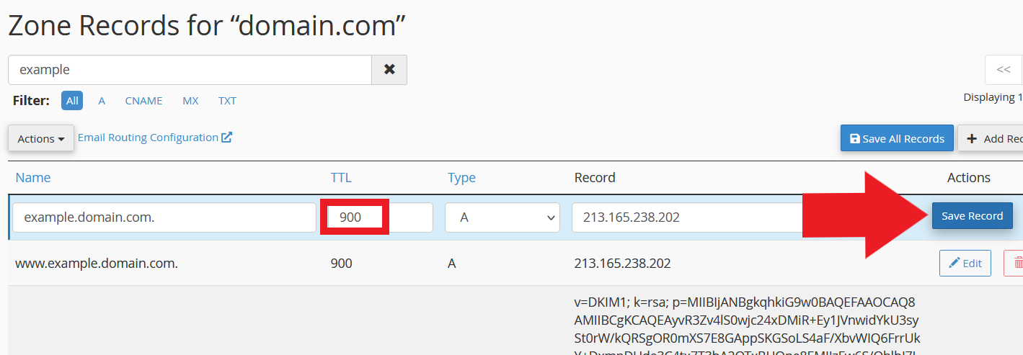Click the Zone Records page heading

click(207, 25)
